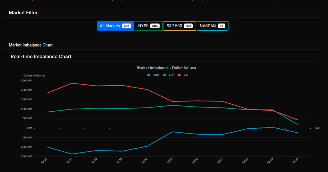Image resolution: width=328 pixels, height=172 pixels.
Task: Select Buy line start point at 15:50
Action: pos(47,112)
